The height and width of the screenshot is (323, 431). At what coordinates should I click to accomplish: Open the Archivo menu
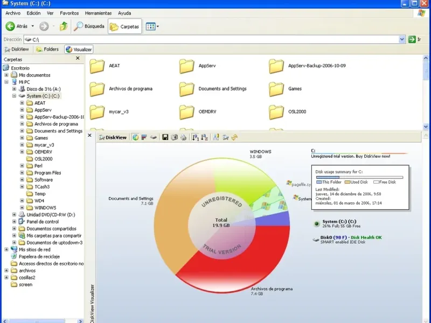pyautogui.click(x=13, y=13)
